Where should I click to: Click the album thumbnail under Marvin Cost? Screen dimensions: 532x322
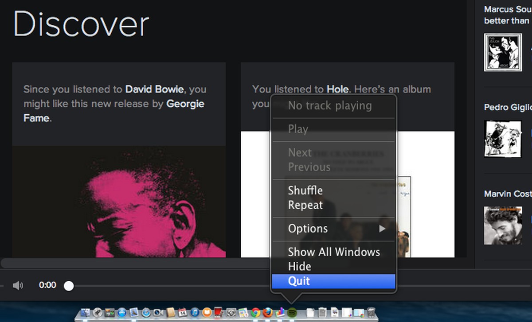[x=503, y=225]
